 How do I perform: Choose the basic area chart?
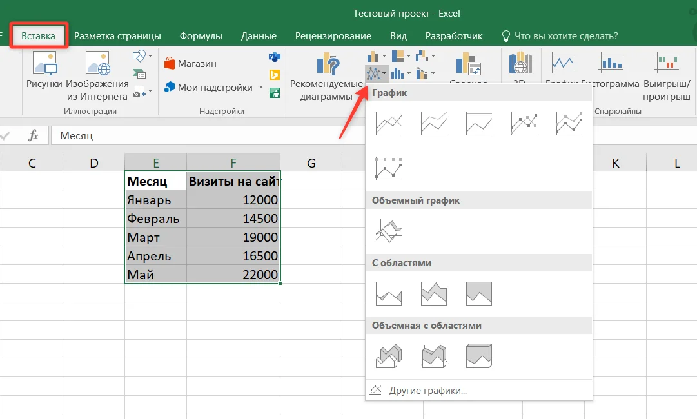click(389, 293)
